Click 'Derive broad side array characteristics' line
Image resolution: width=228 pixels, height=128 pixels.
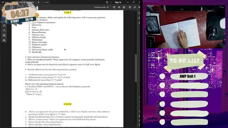[46, 122]
